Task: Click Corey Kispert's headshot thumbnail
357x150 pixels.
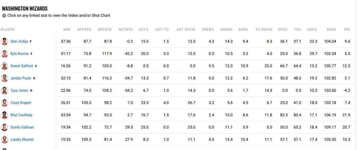Action: 4,103
